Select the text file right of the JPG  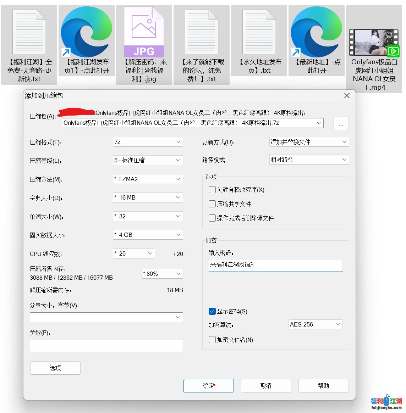click(x=202, y=33)
